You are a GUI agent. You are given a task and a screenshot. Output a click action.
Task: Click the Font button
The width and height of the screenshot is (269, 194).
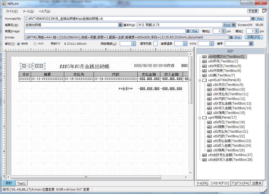click(227, 25)
